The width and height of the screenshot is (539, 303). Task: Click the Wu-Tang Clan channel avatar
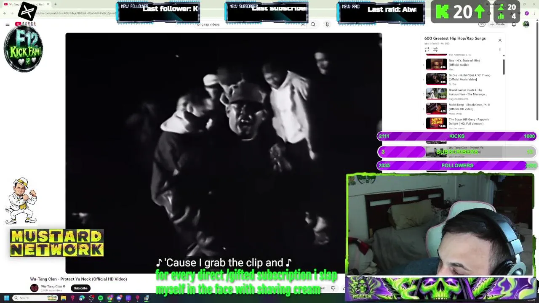click(x=35, y=288)
